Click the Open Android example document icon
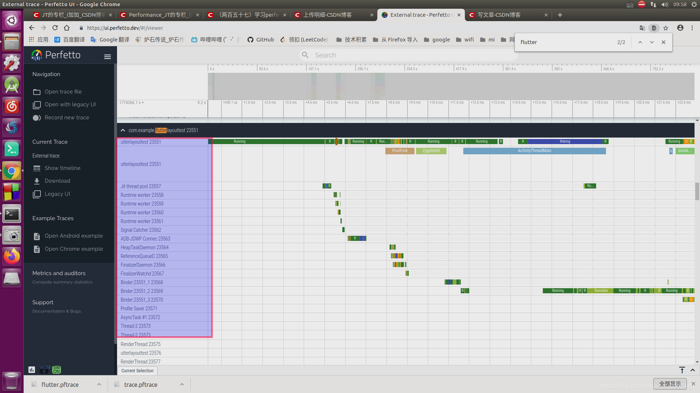This screenshot has height=393, width=700. [x=36, y=236]
